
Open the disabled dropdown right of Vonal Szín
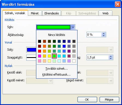tap(100, 50)
